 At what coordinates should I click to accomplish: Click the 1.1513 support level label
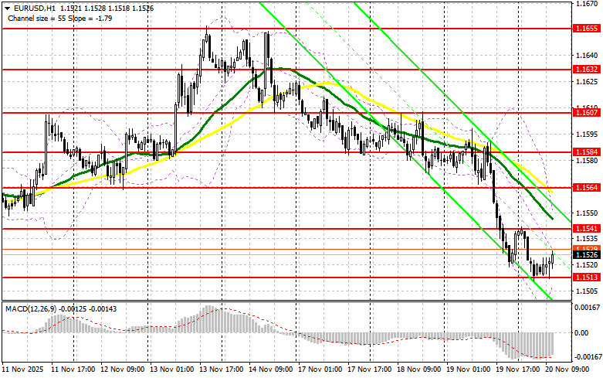(587, 278)
